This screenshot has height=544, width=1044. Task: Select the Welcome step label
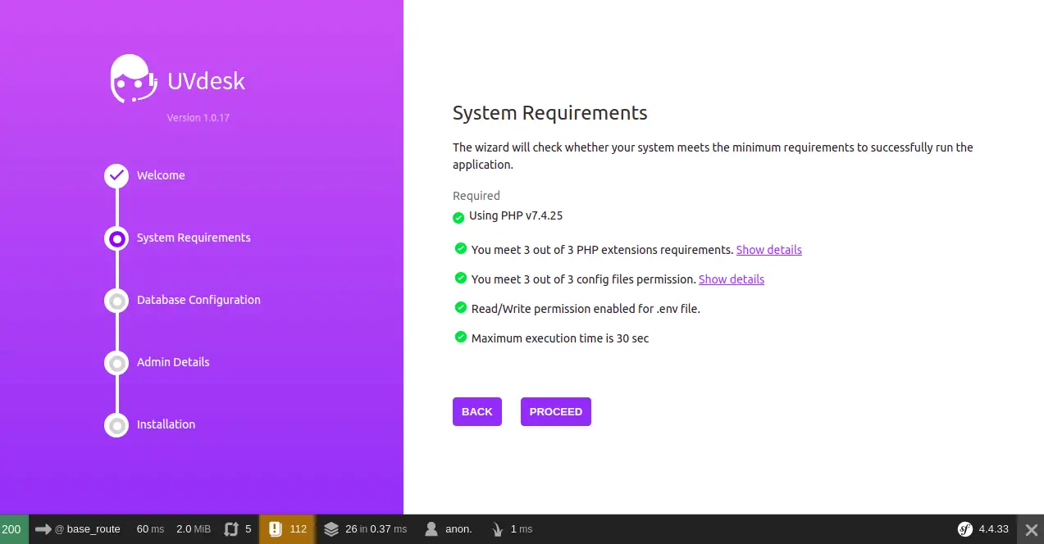click(x=161, y=175)
